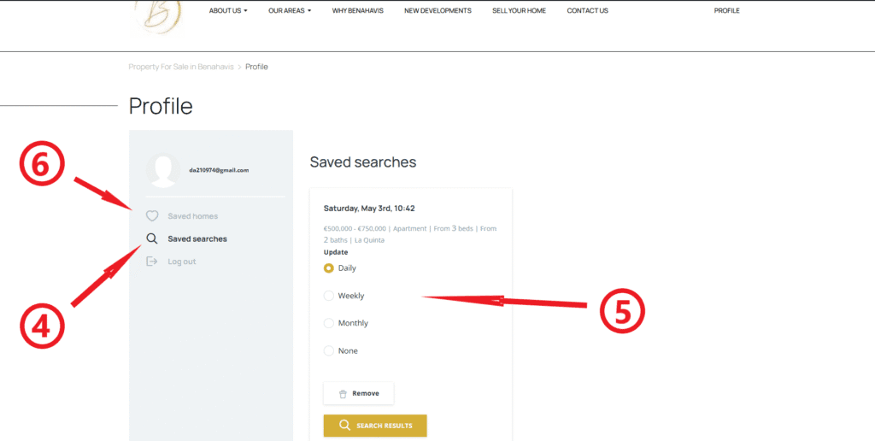Click the Profile link in header
The image size is (875, 441).
[x=726, y=11]
